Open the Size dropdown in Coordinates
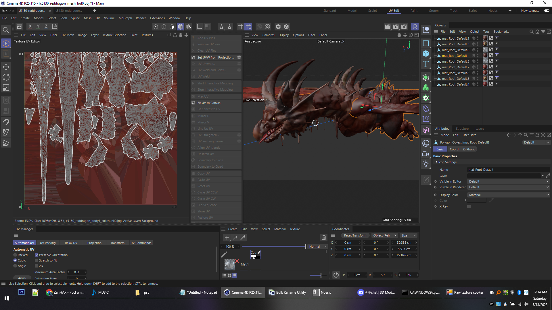The width and height of the screenshot is (552, 310). click(x=409, y=235)
